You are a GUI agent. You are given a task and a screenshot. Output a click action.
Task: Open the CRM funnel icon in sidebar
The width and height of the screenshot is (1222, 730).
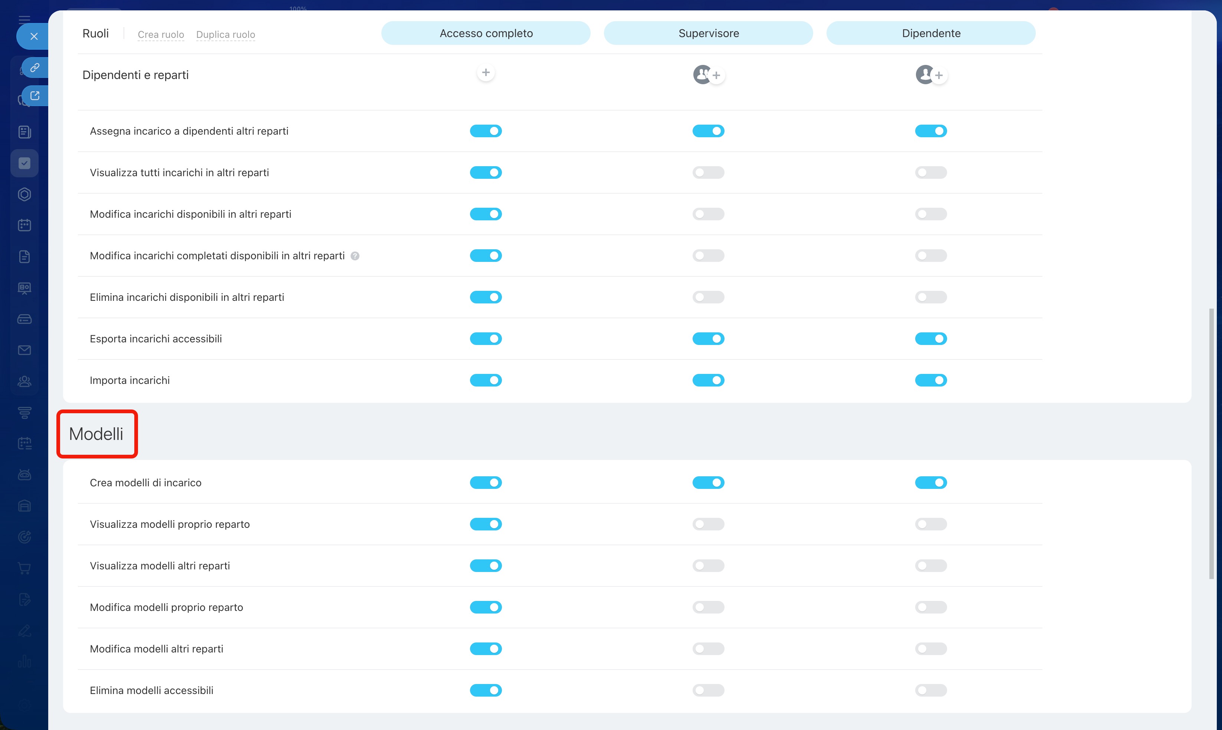coord(24,412)
